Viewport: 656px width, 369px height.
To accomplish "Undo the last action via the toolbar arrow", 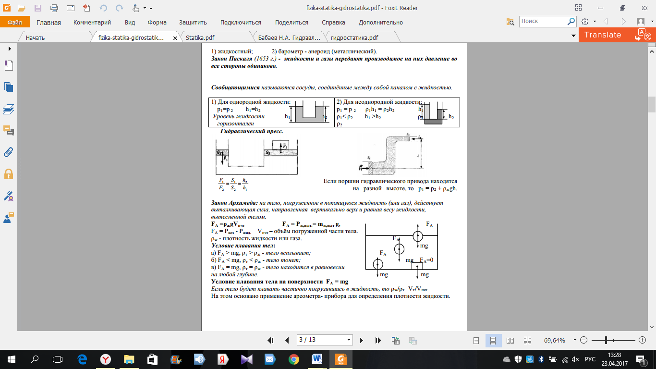I will (x=103, y=8).
